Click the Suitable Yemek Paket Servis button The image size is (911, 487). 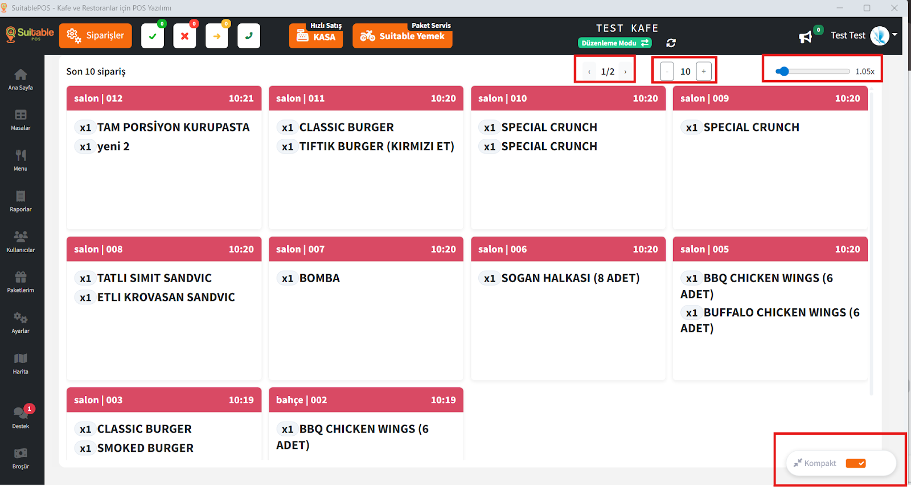click(x=403, y=36)
